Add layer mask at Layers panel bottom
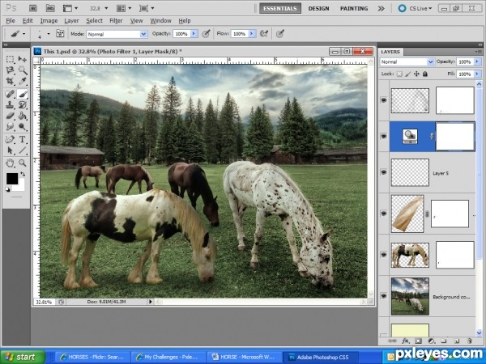 coord(418,341)
